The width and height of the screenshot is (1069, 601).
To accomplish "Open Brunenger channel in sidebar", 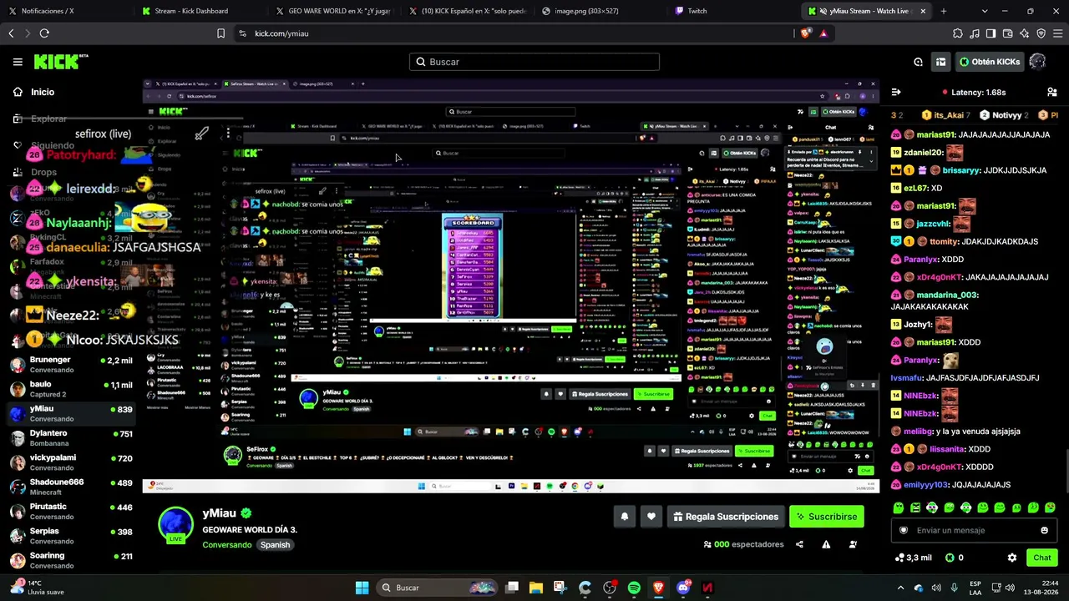I will 68,364.
